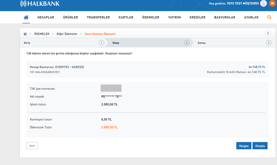Click the 46.748,75 TL balance amount
The width and height of the screenshot is (277, 165).
257,67
